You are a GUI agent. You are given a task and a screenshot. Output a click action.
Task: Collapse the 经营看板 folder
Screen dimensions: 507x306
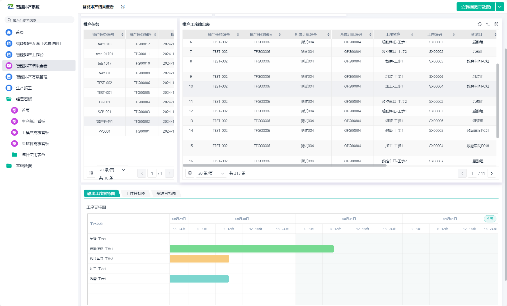pos(24,99)
